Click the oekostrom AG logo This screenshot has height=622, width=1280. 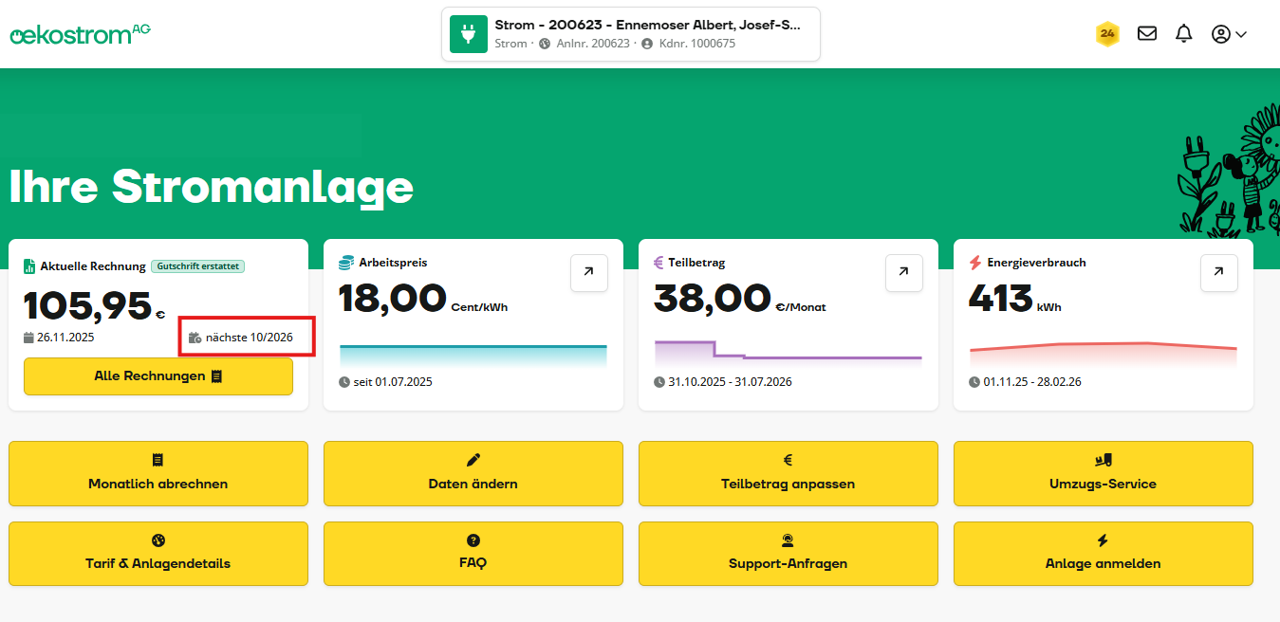click(81, 34)
